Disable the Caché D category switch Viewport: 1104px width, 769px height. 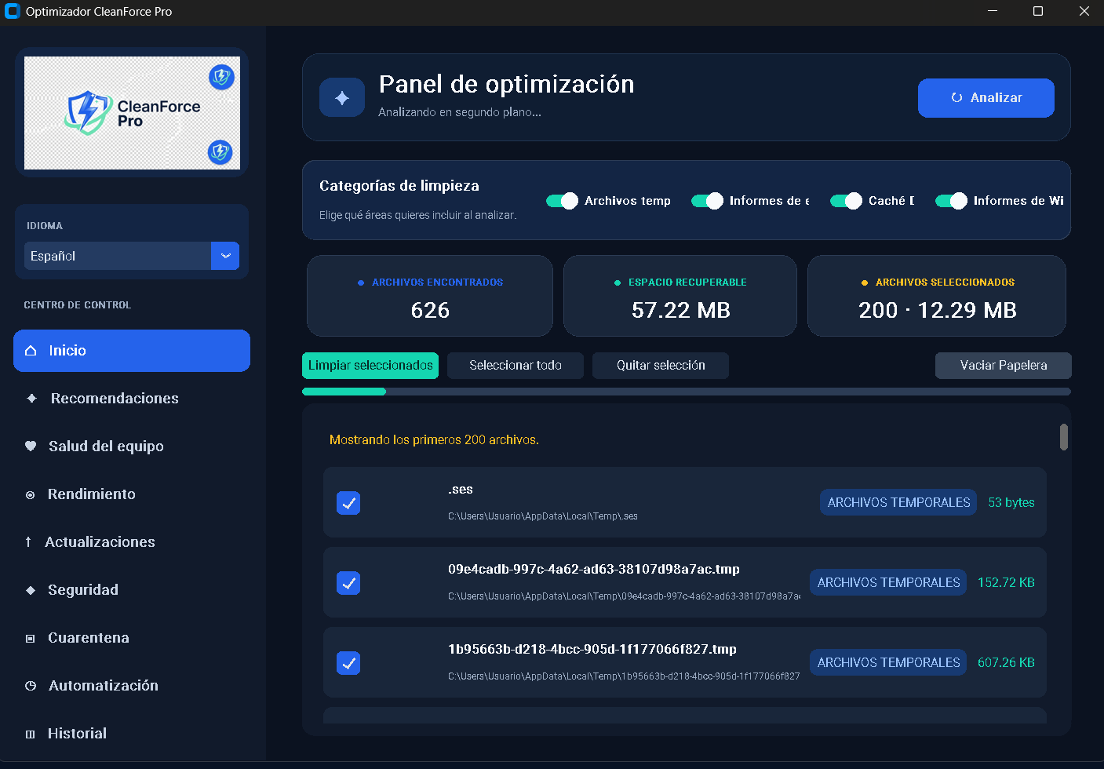[x=846, y=201]
